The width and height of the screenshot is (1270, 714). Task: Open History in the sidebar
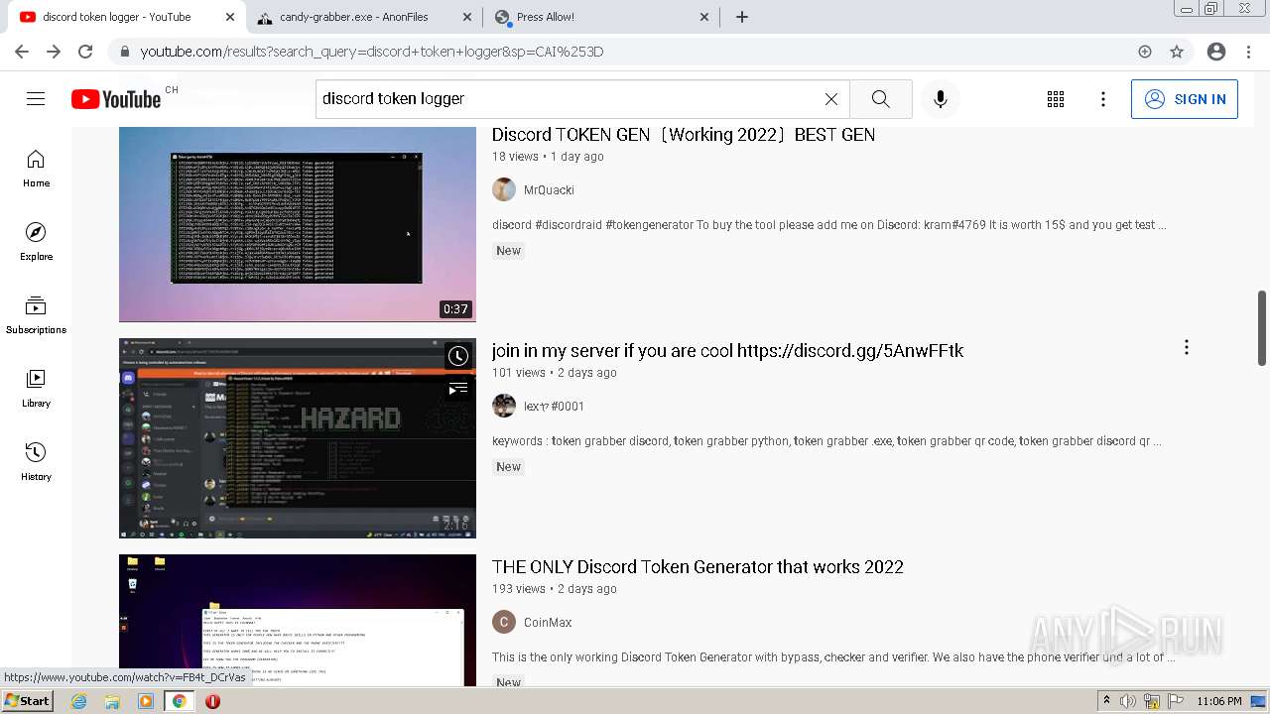(x=36, y=462)
